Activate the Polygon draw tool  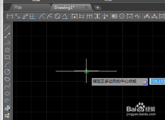click(x=7, y=50)
